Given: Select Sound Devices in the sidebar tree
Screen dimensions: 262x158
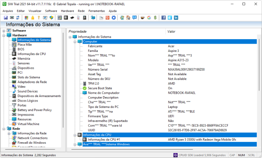Looking at the screenshot, I should (27, 91).
